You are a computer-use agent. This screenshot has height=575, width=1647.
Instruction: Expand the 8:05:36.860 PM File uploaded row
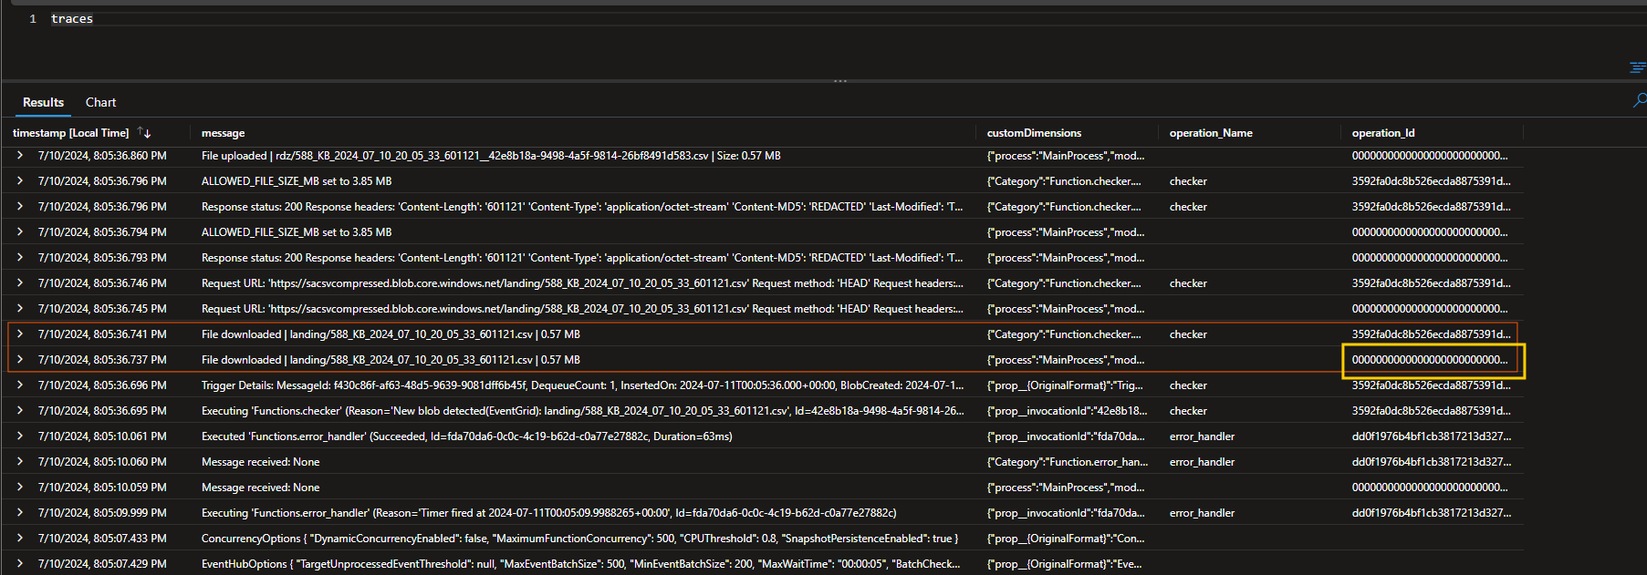20,156
